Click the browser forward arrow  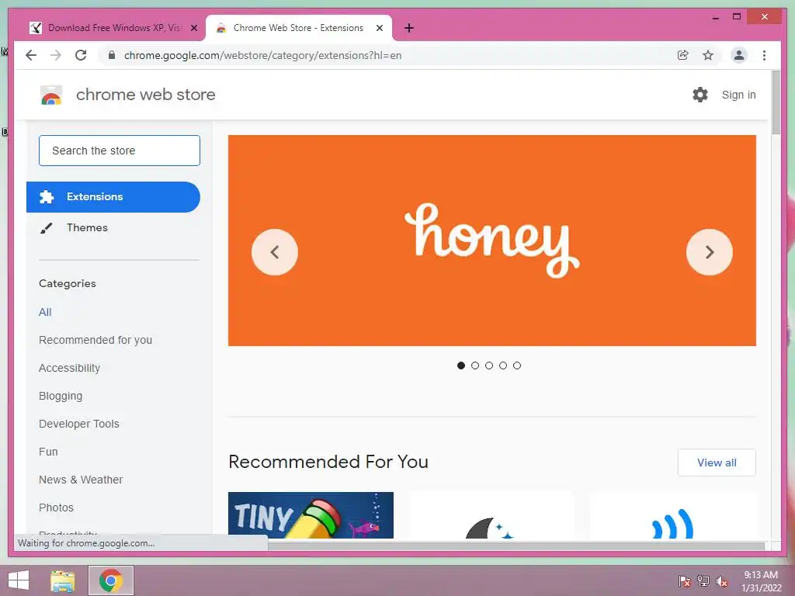coord(56,55)
